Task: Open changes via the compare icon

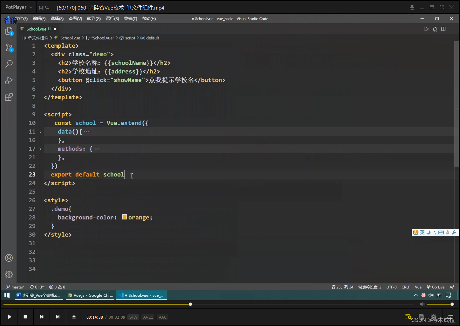Action: [435, 29]
